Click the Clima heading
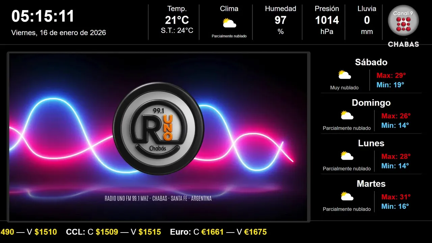Screen dimensions: 432x243 point(229,9)
